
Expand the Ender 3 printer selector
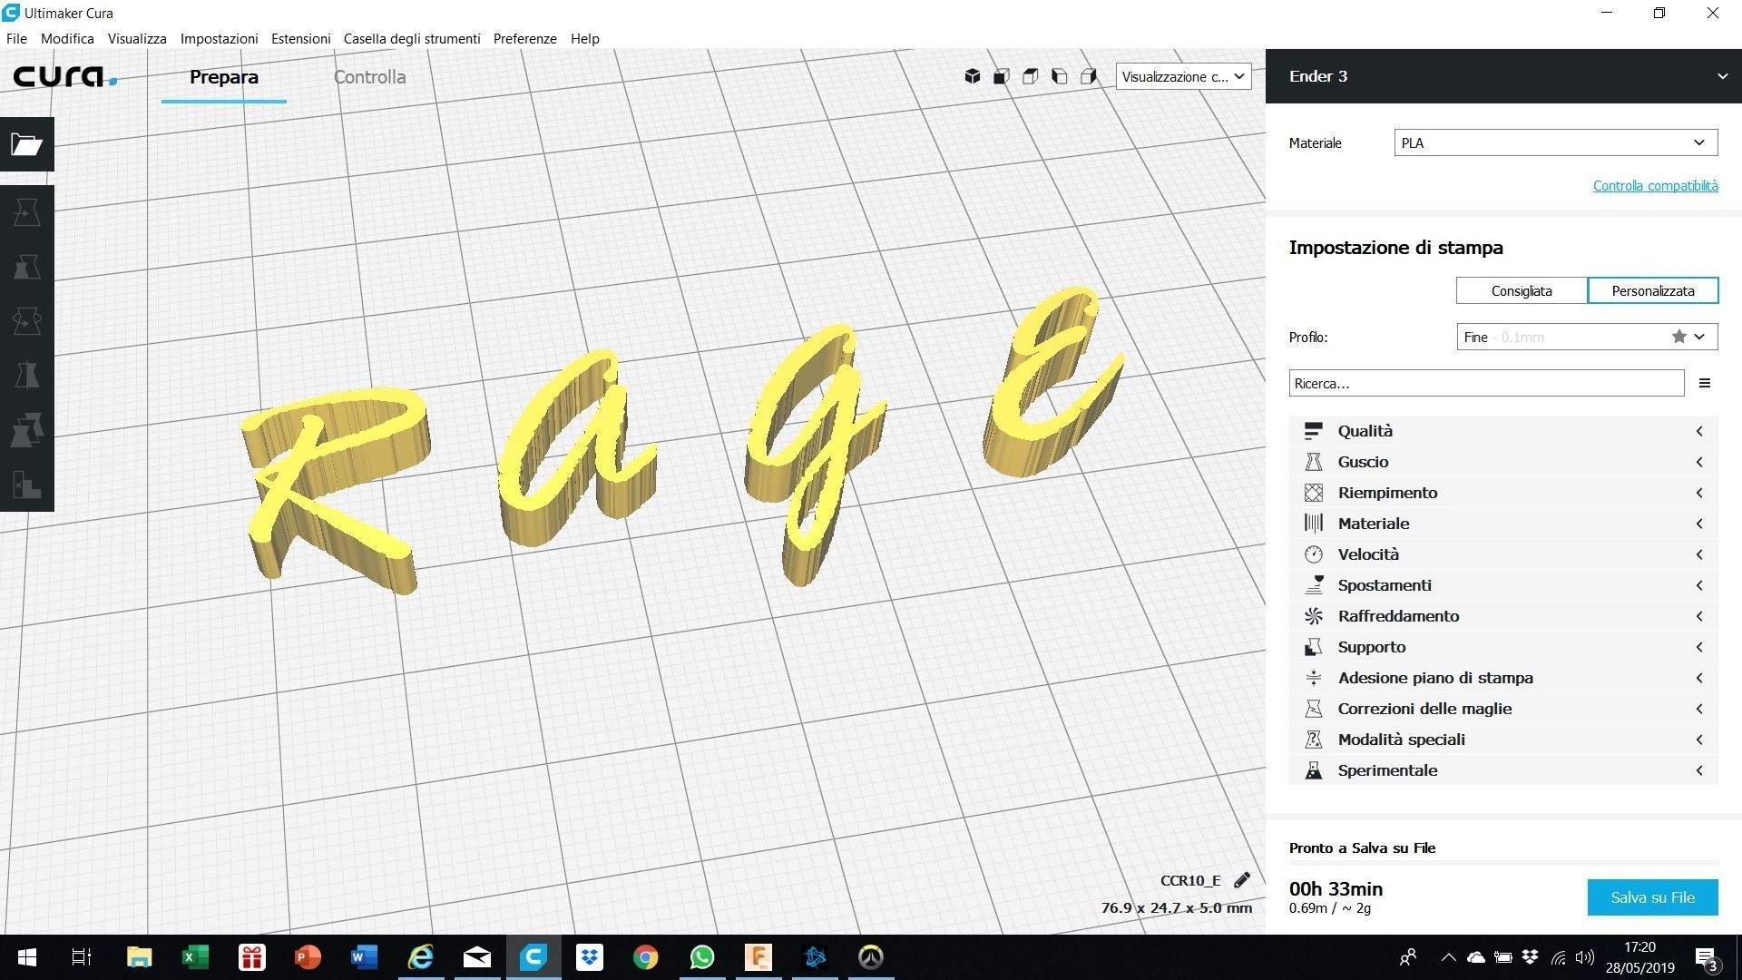coord(1503,76)
